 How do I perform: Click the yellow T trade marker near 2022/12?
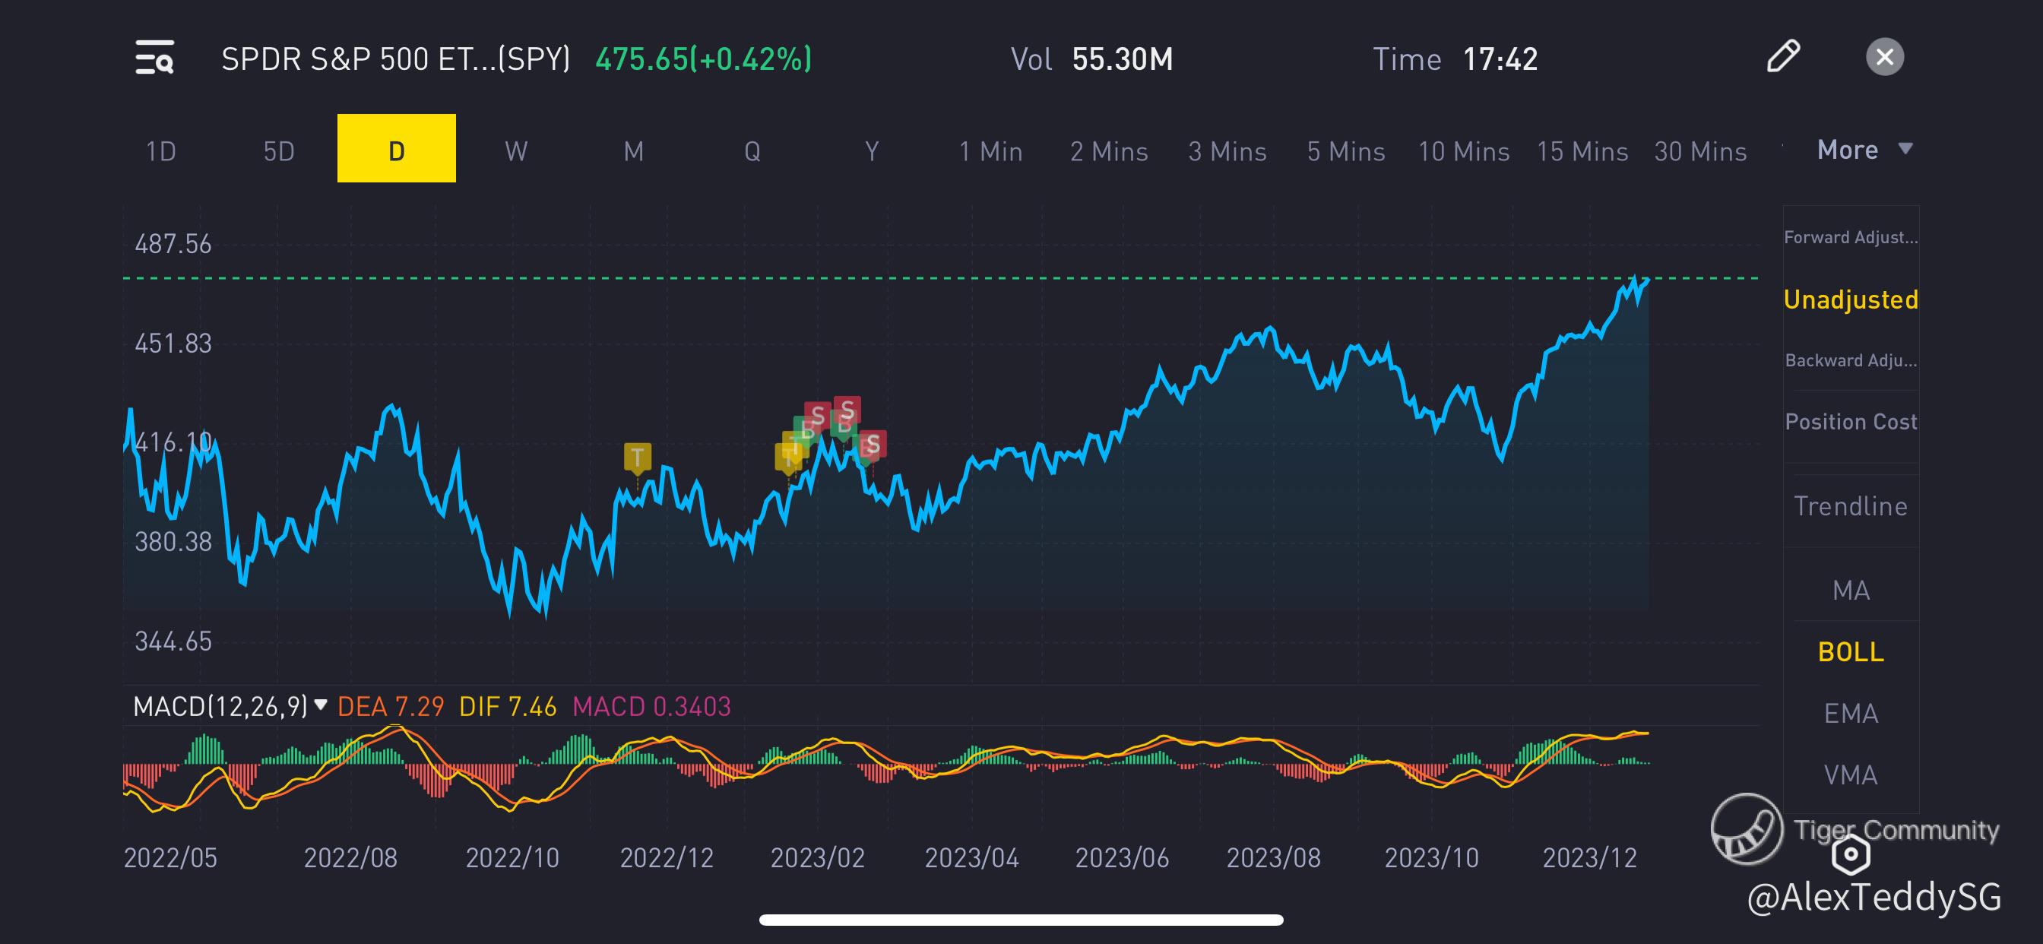point(637,457)
